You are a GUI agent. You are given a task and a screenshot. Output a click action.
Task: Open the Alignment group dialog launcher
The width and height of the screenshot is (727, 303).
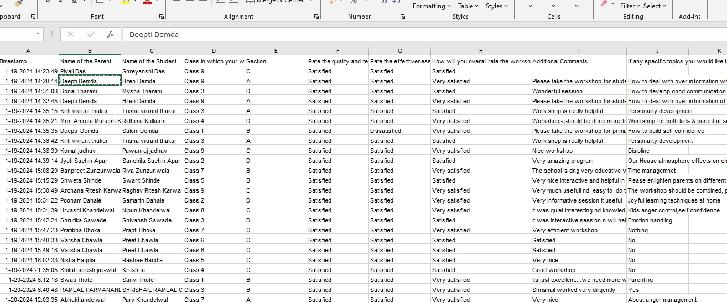[316, 17]
